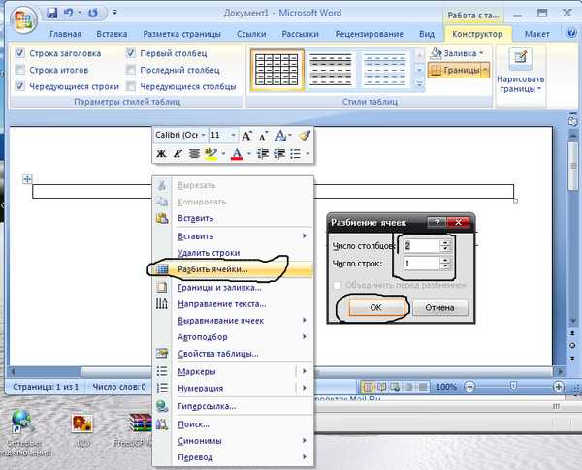Screen dimensions: 582x470
Task: Open Границы dropdown arrow
Action: [x=485, y=70]
